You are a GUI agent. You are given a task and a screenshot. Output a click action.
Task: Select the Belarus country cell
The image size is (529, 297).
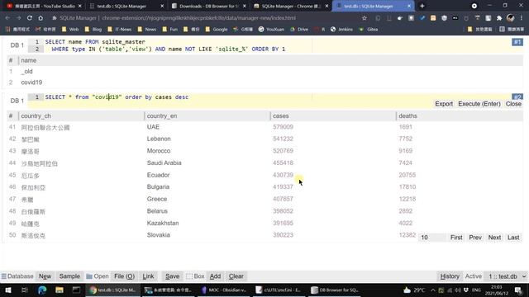pyautogui.click(x=157, y=211)
